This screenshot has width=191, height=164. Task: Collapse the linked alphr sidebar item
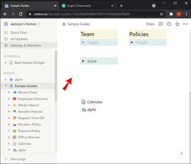pyautogui.click(x=9, y=150)
